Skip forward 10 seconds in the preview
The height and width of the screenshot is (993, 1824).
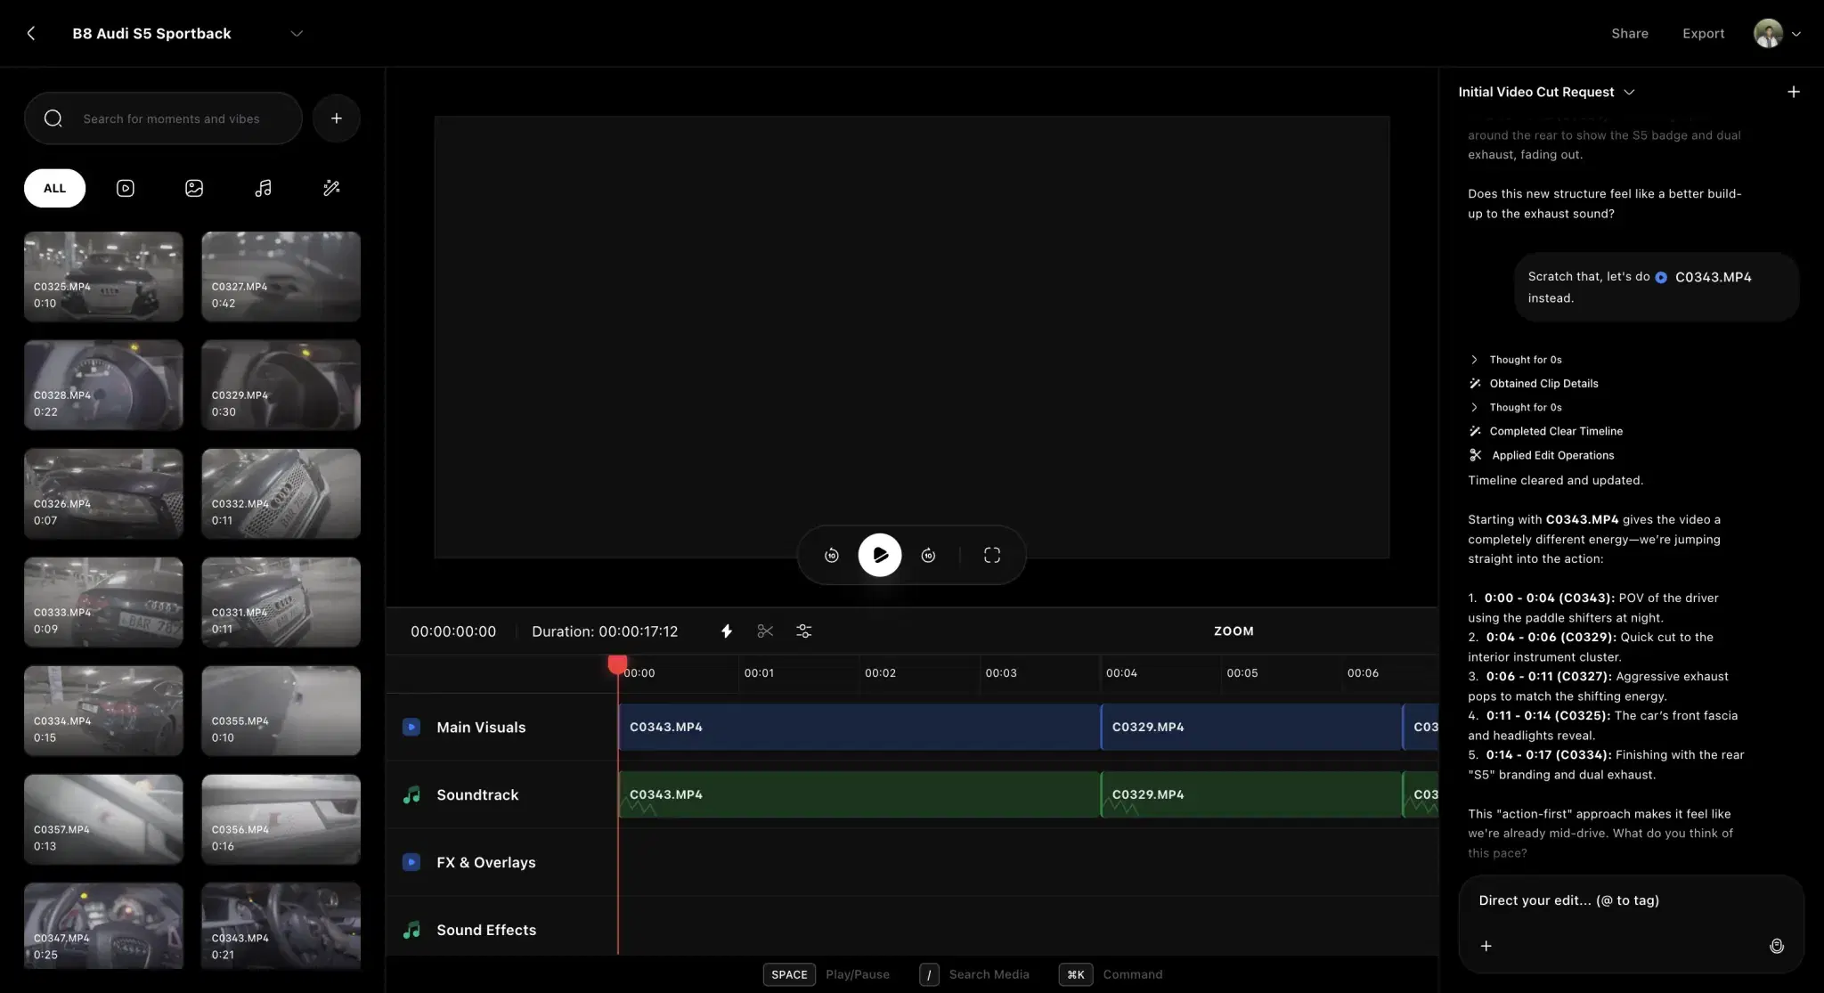pos(928,555)
